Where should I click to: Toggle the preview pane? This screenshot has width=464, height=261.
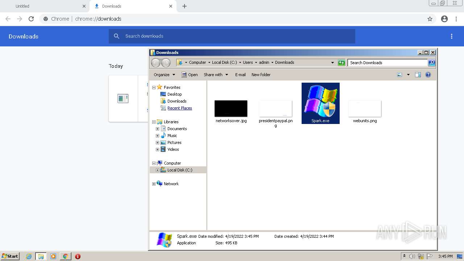pos(418,75)
